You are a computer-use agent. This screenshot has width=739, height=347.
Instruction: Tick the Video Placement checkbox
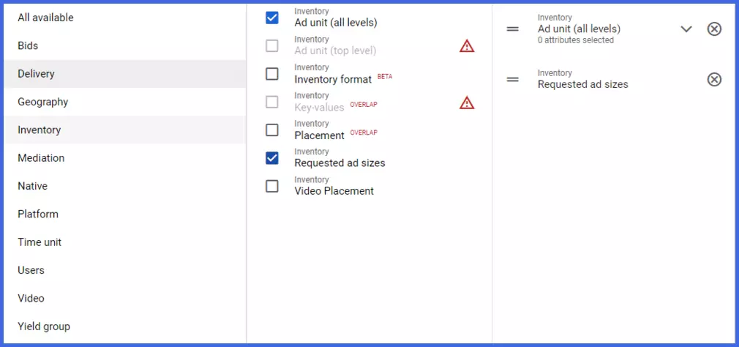coord(272,186)
